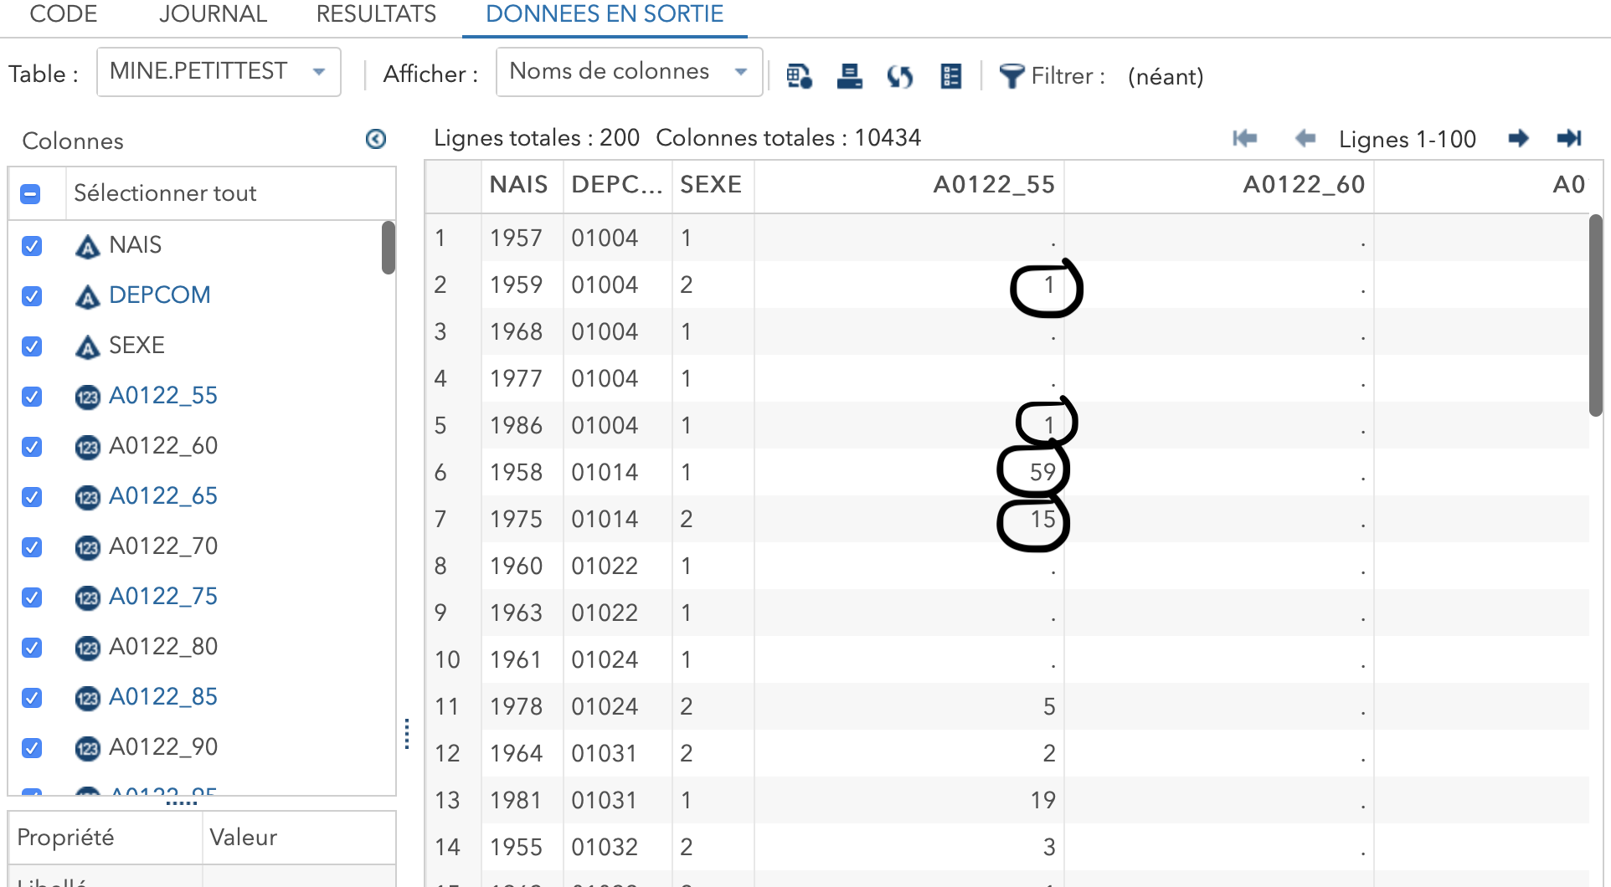The width and height of the screenshot is (1611, 887).
Task: Click the DEPCOM column name in list
Action: click(x=159, y=295)
